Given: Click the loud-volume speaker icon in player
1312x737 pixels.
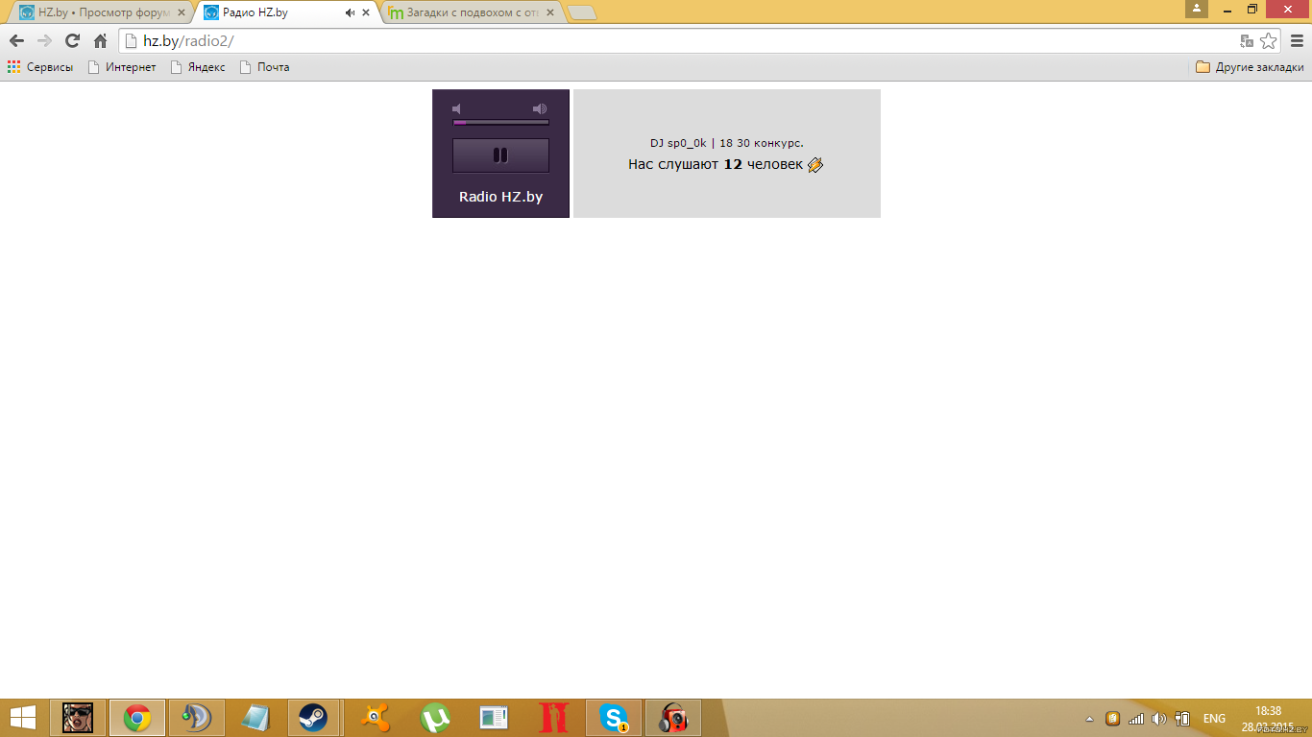Looking at the screenshot, I should click(x=540, y=109).
